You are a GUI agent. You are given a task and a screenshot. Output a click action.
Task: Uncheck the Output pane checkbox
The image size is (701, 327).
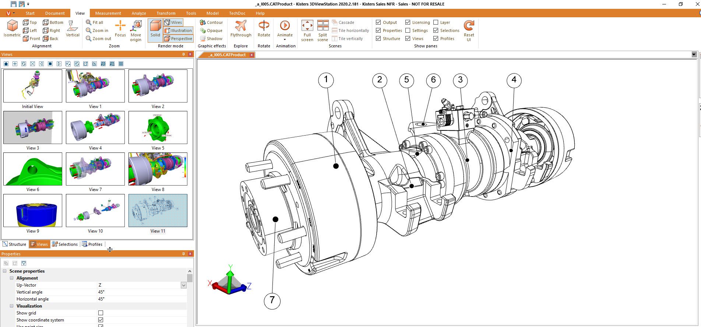(x=378, y=22)
